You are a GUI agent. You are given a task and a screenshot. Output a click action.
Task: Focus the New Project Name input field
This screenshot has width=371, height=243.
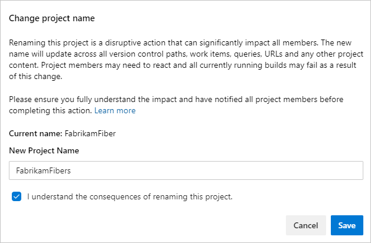(185, 171)
